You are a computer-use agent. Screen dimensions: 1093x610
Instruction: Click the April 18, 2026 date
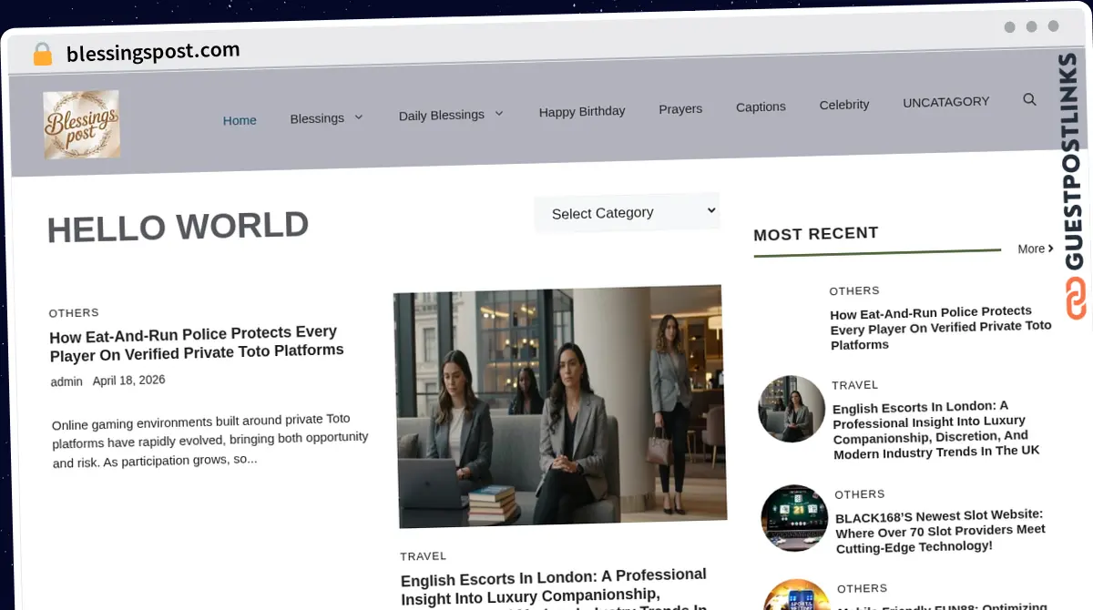point(129,381)
